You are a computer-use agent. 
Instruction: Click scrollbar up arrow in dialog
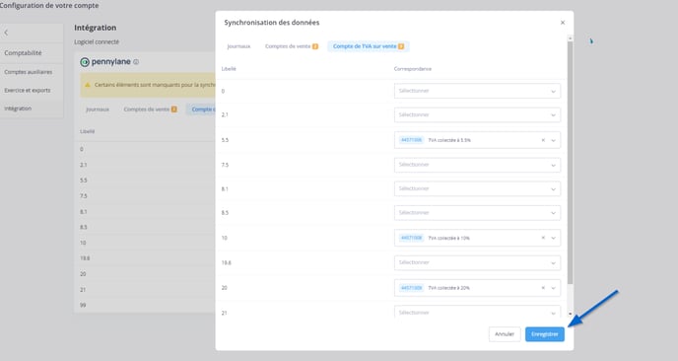[x=570, y=38]
